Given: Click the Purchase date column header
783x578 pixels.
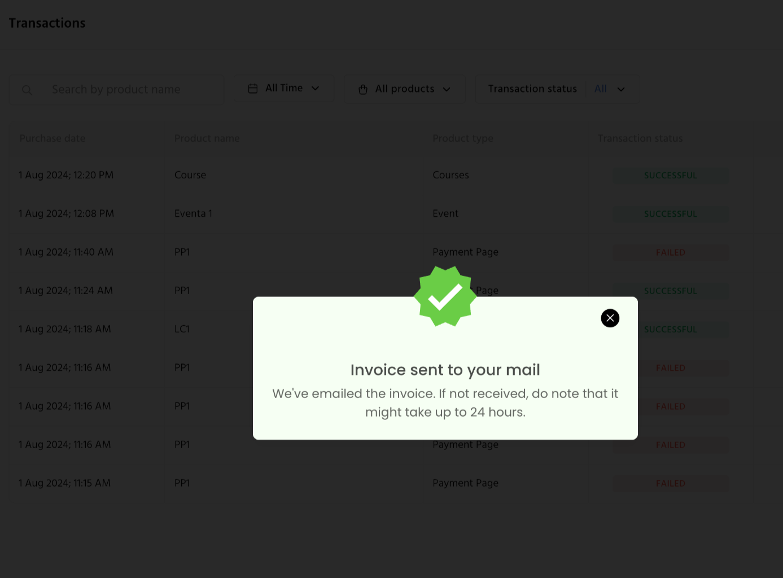Looking at the screenshot, I should pyautogui.click(x=53, y=138).
